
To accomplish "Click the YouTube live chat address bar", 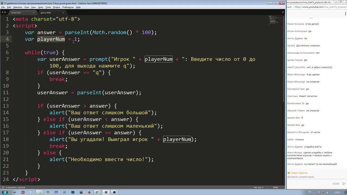I will pyautogui.click(x=320, y=7).
